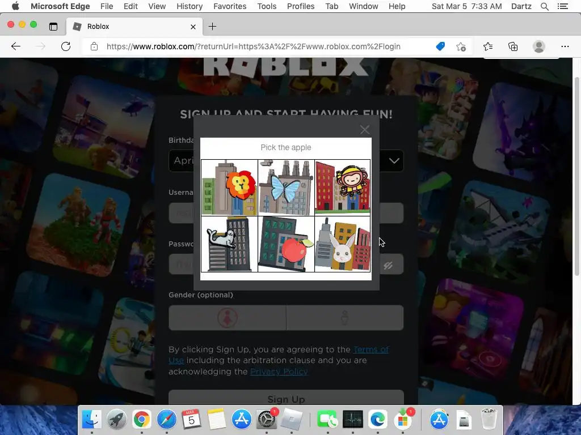
Task: Open Spotlight search in menu bar
Action: [544, 6]
